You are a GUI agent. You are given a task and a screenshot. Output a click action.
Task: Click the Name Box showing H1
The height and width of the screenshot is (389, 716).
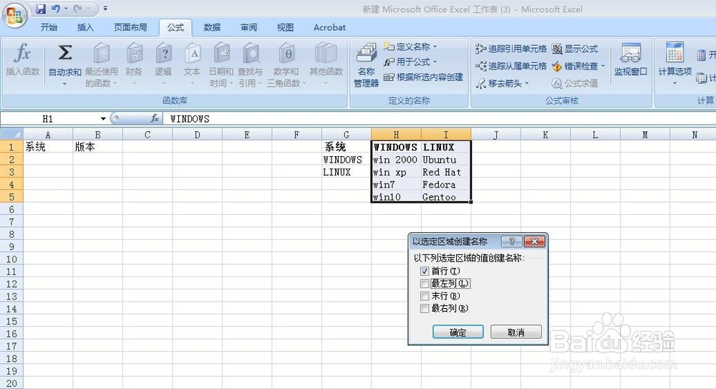pyautogui.click(x=49, y=119)
